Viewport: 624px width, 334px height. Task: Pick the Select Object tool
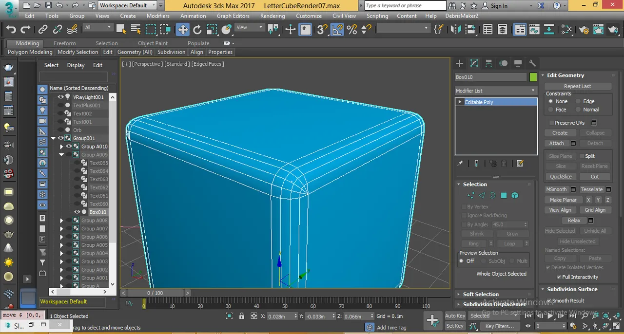[x=121, y=30]
